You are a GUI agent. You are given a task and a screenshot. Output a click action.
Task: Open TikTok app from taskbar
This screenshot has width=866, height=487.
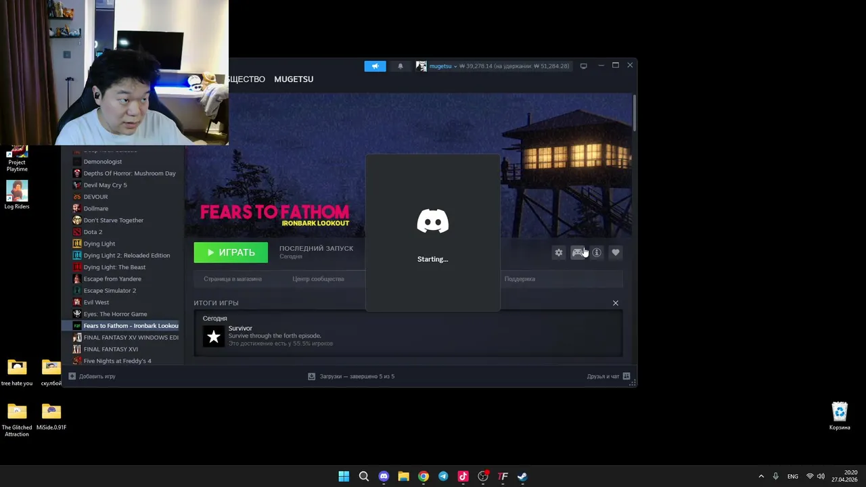(x=463, y=476)
